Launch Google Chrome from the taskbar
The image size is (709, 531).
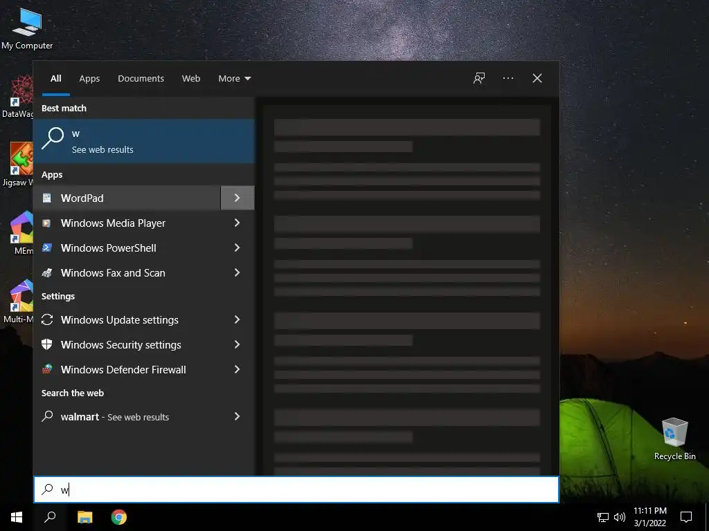119,517
